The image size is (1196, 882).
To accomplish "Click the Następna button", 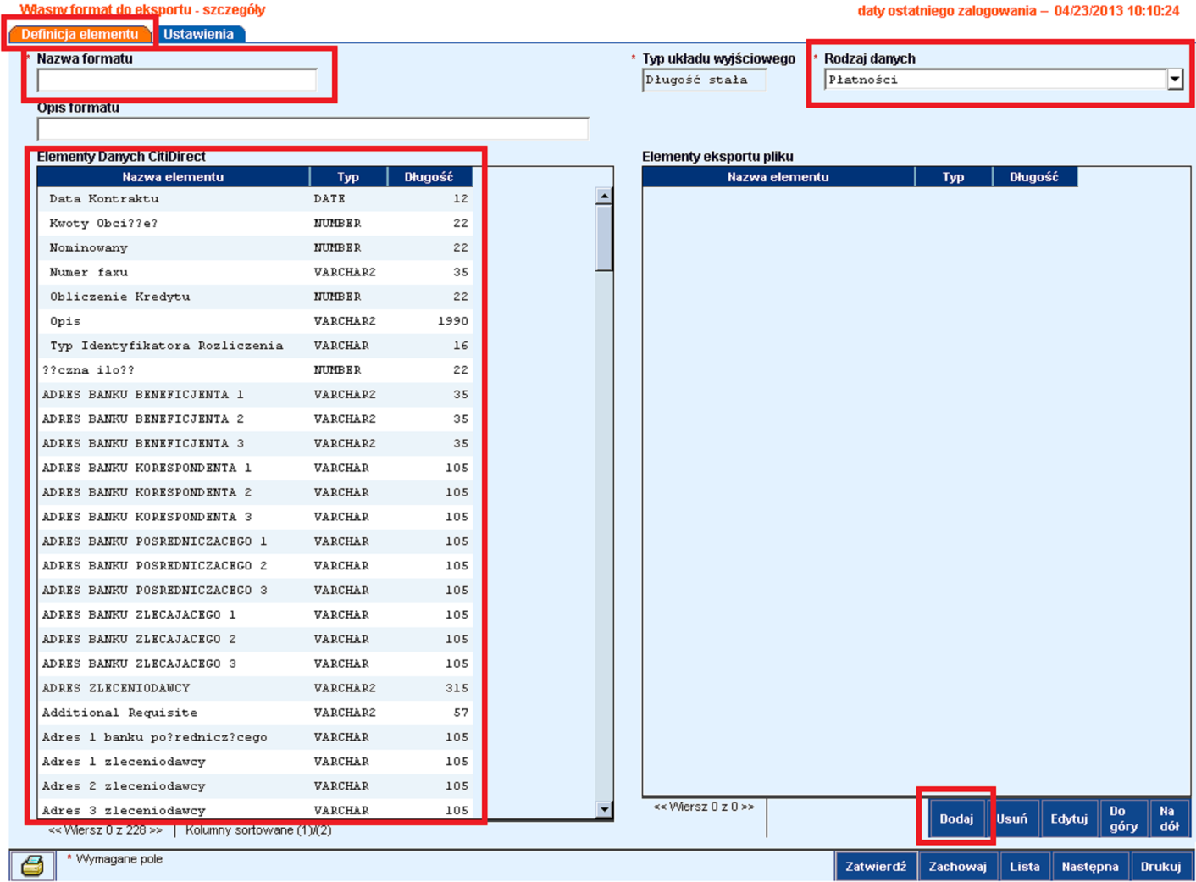I will tap(1090, 866).
